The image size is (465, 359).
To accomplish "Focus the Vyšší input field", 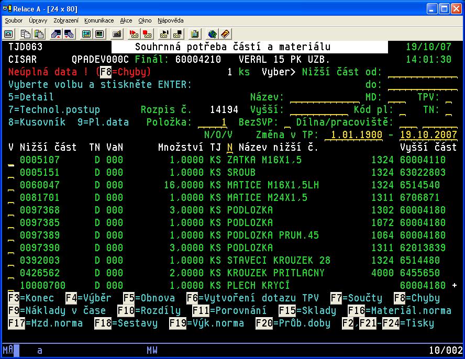I will [319, 110].
